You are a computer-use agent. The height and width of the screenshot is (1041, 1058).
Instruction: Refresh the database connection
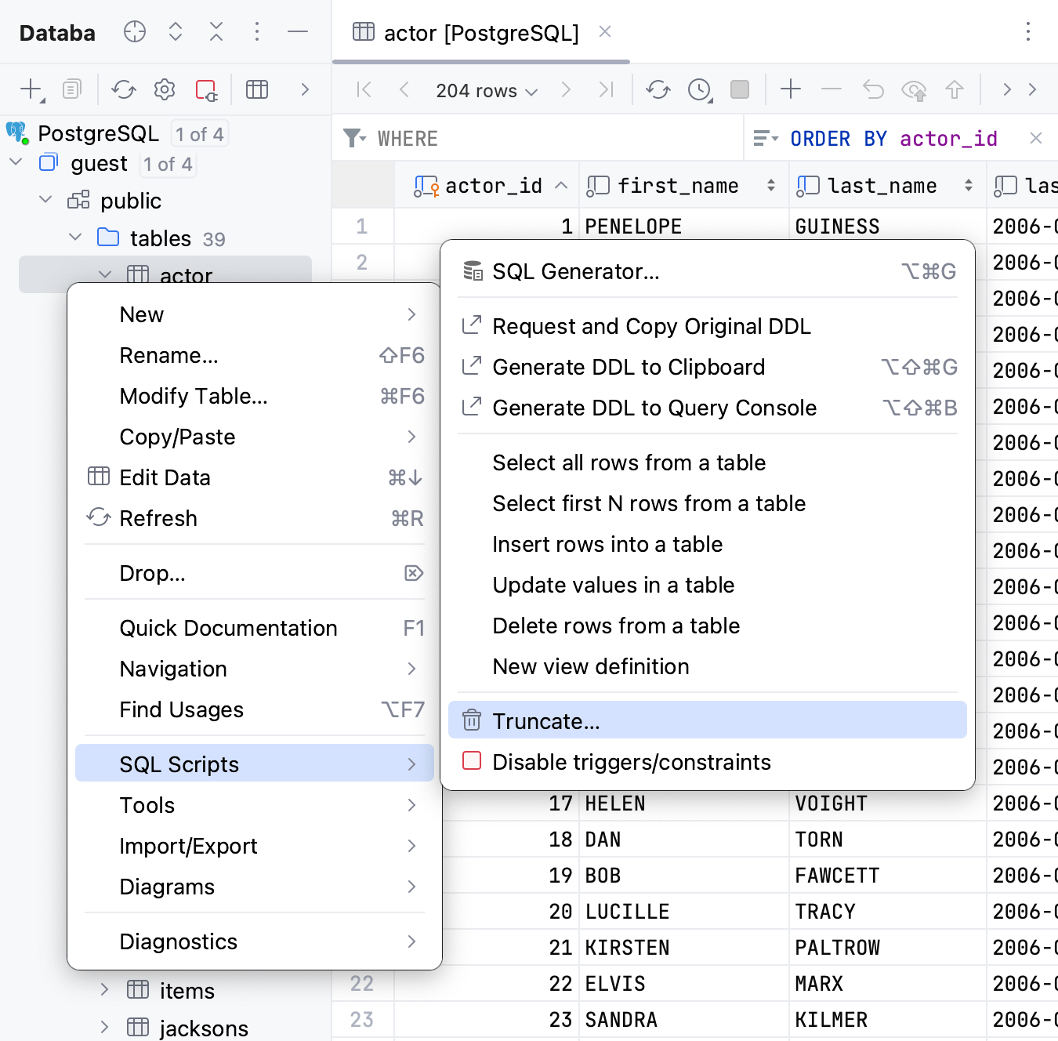pyautogui.click(x=124, y=89)
